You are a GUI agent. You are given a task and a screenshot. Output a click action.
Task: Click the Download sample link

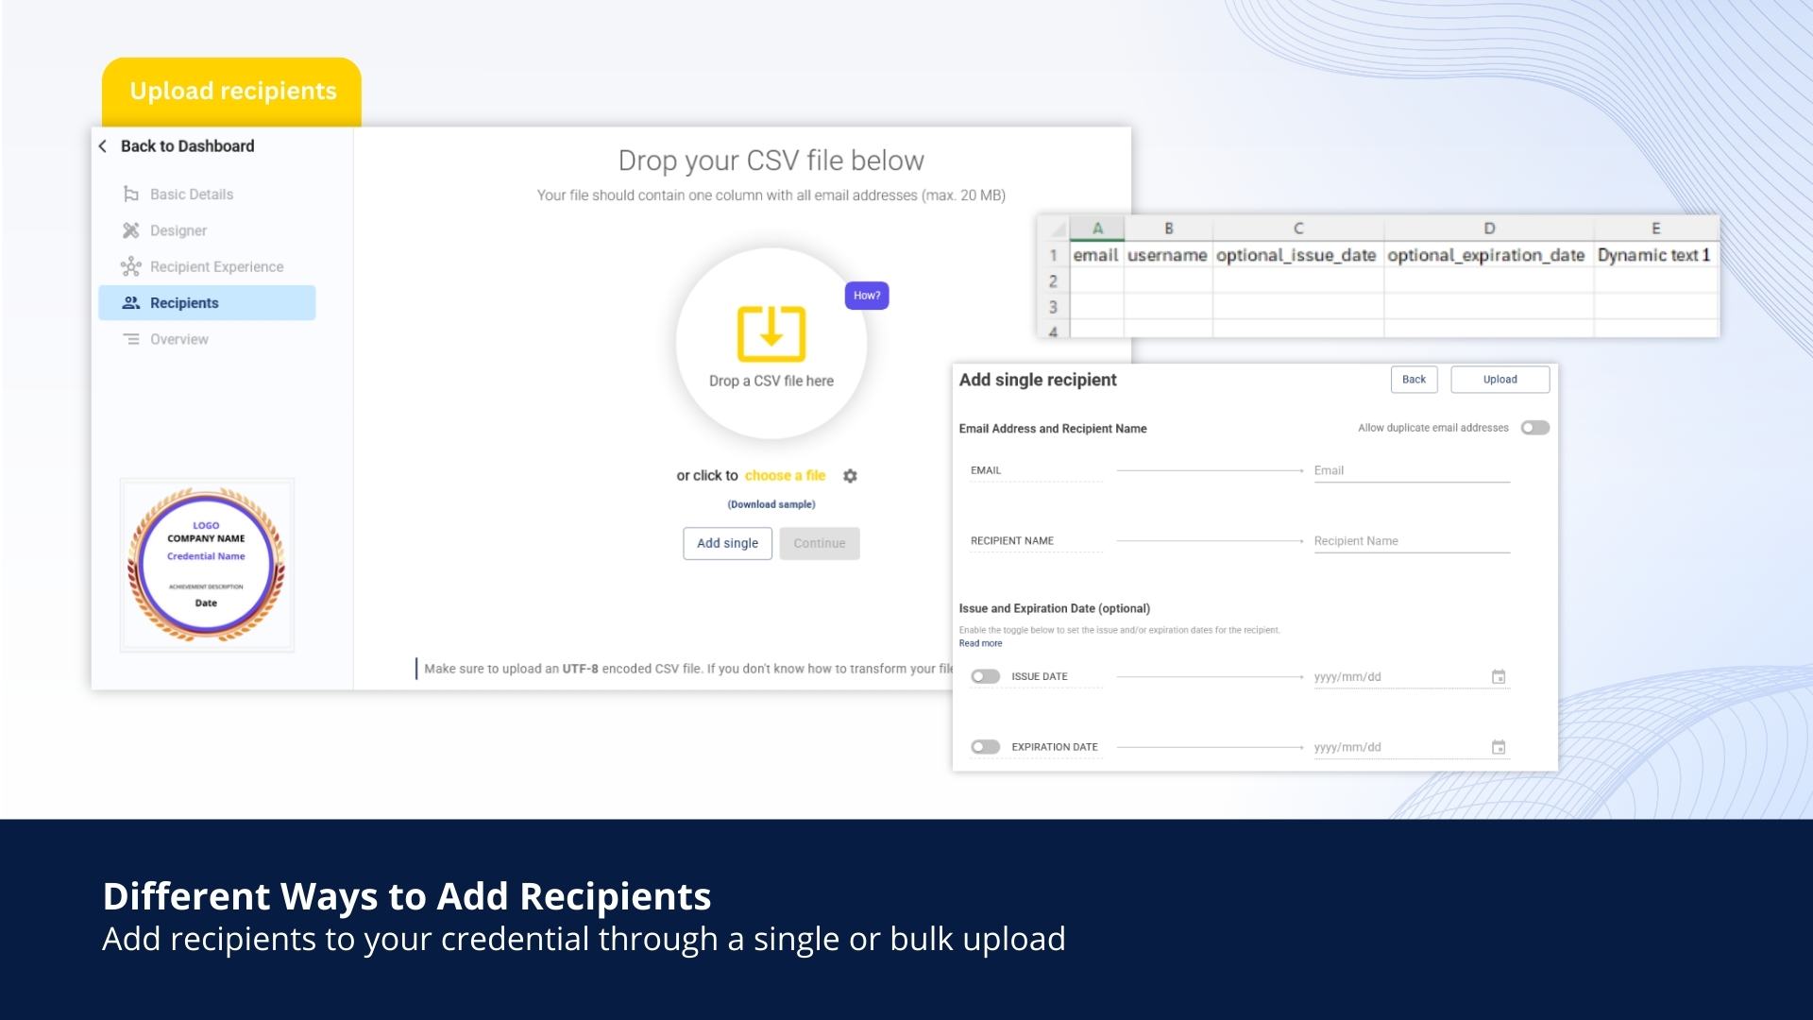click(771, 504)
